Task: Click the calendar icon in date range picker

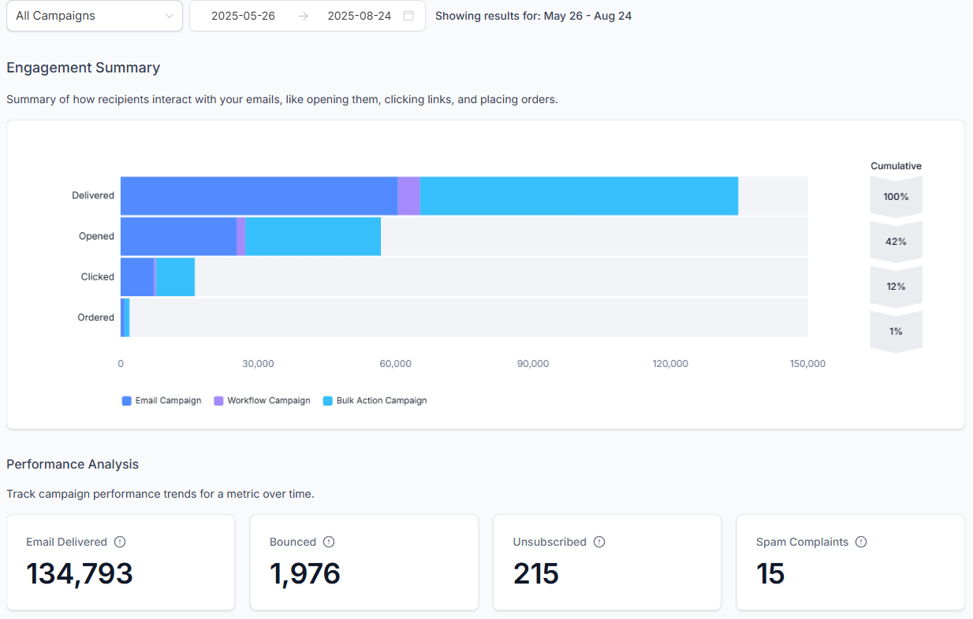Action: [x=408, y=16]
